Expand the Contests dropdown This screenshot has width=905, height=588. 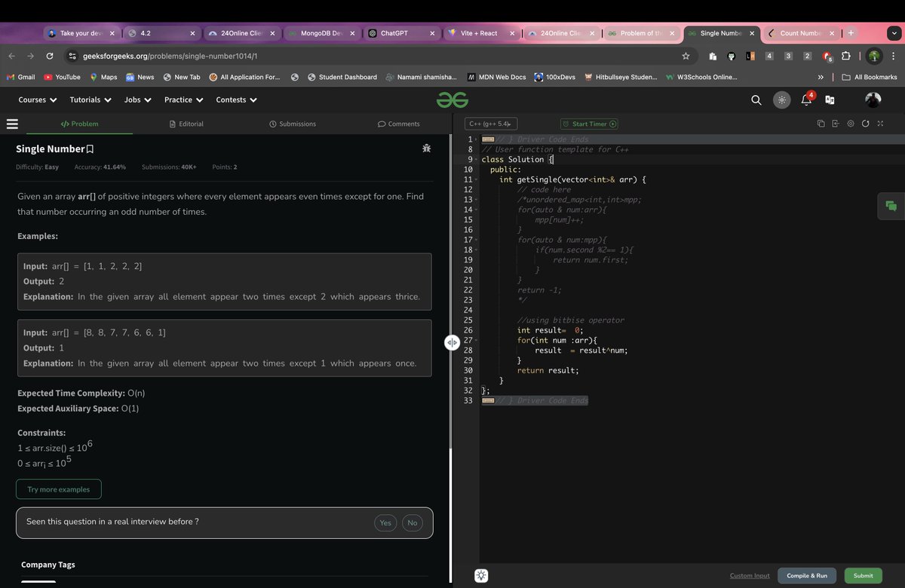click(236, 100)
